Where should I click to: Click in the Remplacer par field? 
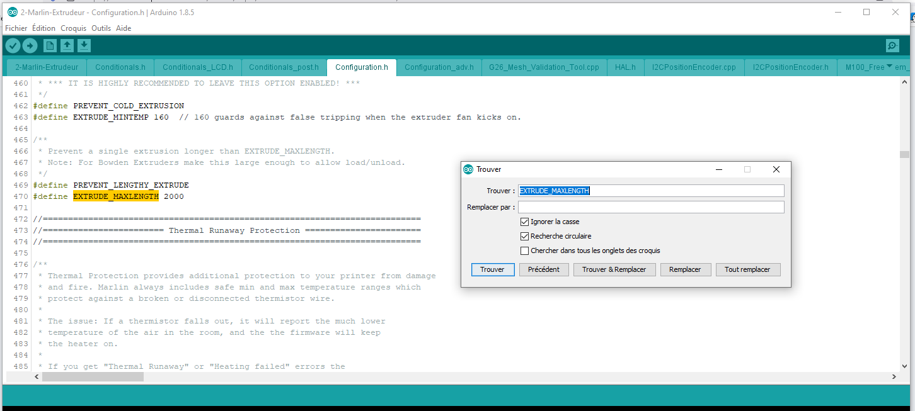(x=651, y=207)
